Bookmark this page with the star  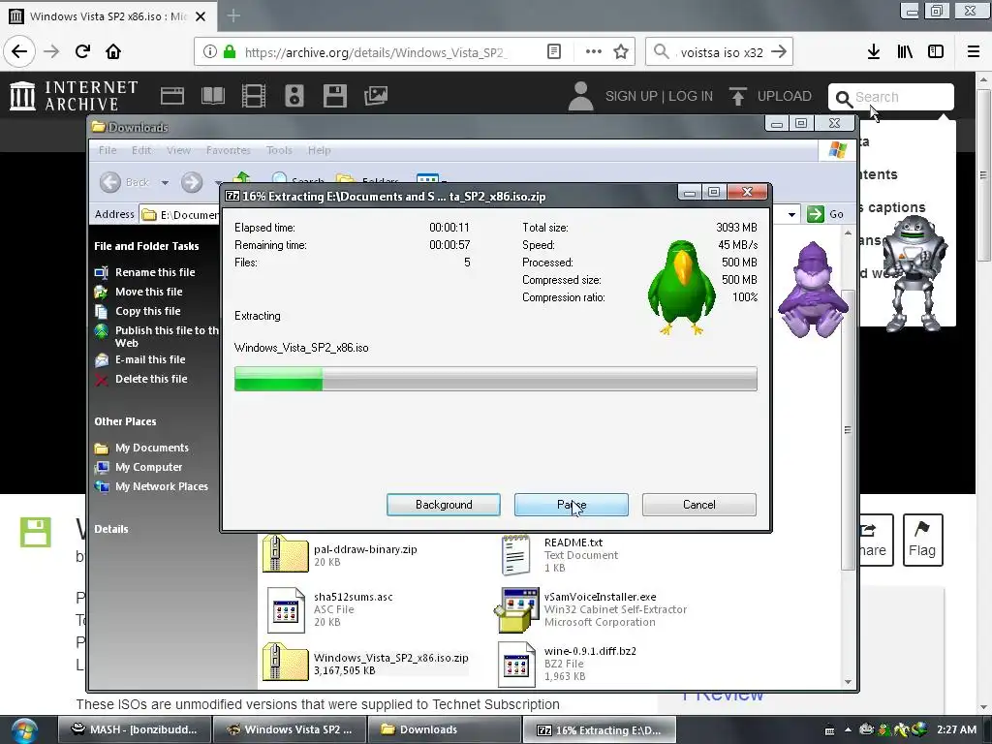[621, 52]
